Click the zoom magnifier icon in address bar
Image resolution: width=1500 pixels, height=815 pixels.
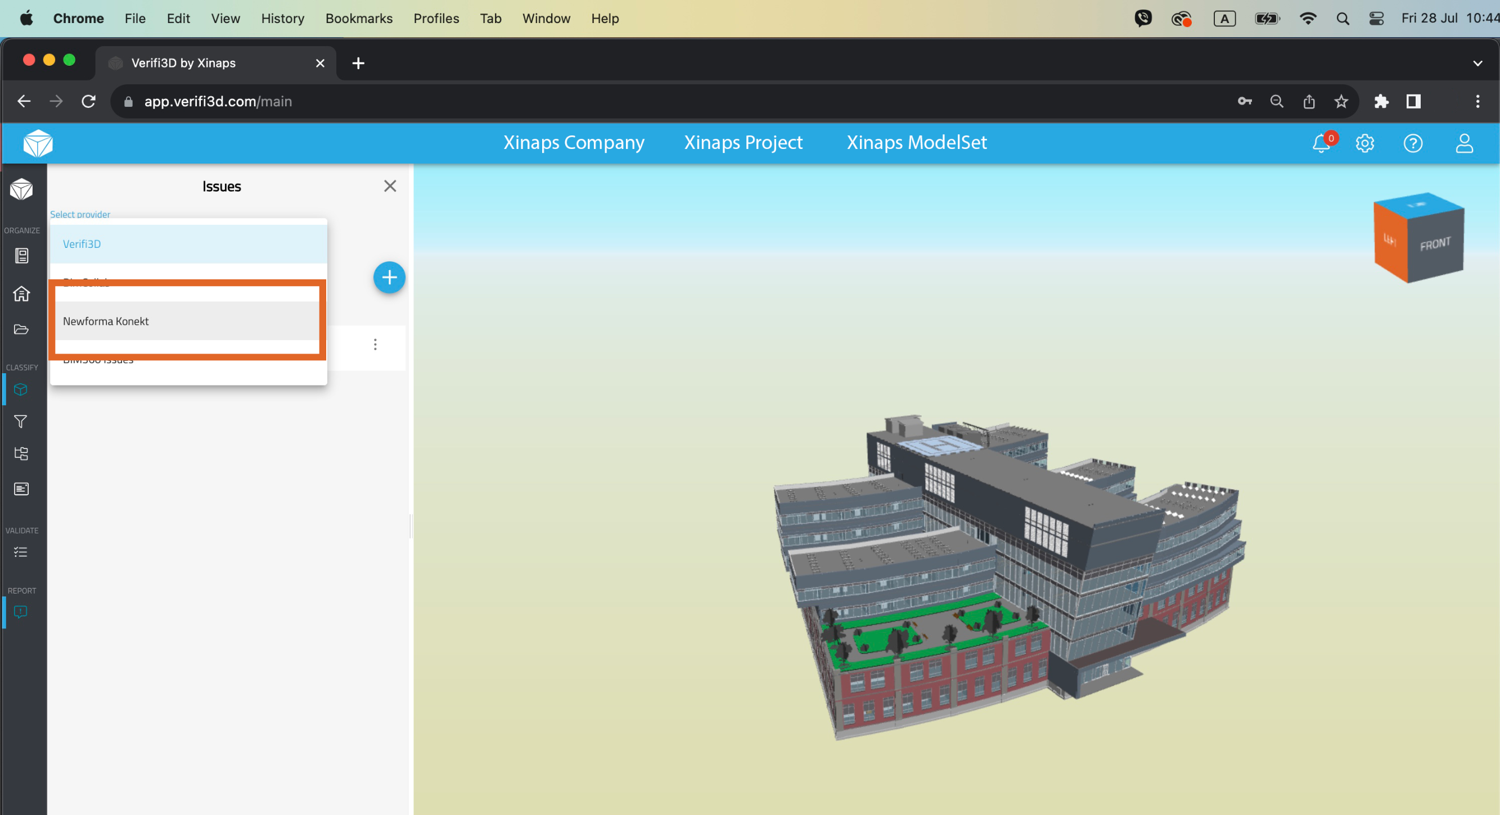coord(1276,101)
